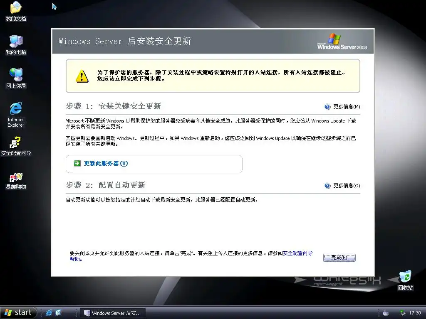The height and width of the screenshot is (319, 426).
Task: Click the 完成(F) button
Action: point(339,258)
